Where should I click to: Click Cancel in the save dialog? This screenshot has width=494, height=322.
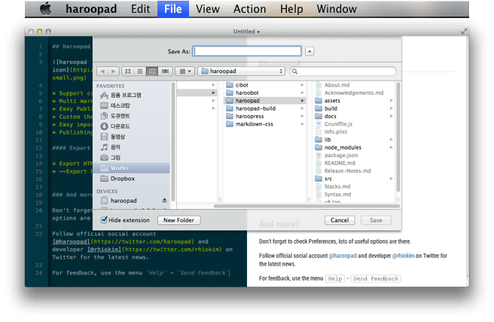[339, 220]
